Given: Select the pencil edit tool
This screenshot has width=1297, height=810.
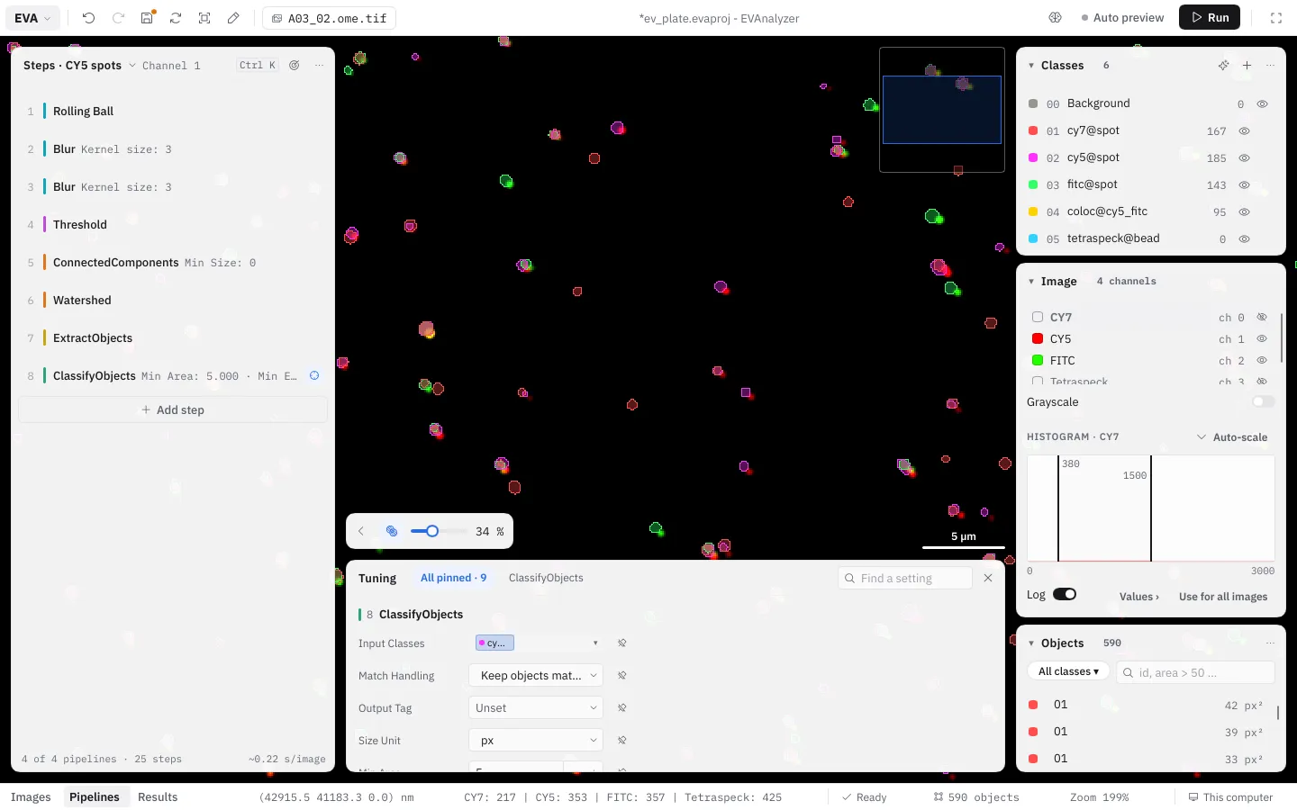Looking at the screenshot, I should (233, 18).
